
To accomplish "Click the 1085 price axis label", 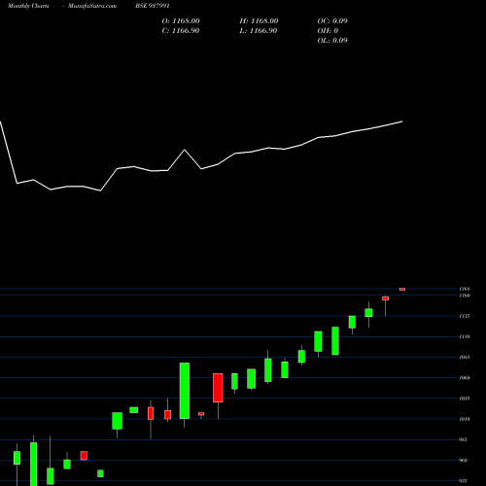I will click(x=465, y=357).
